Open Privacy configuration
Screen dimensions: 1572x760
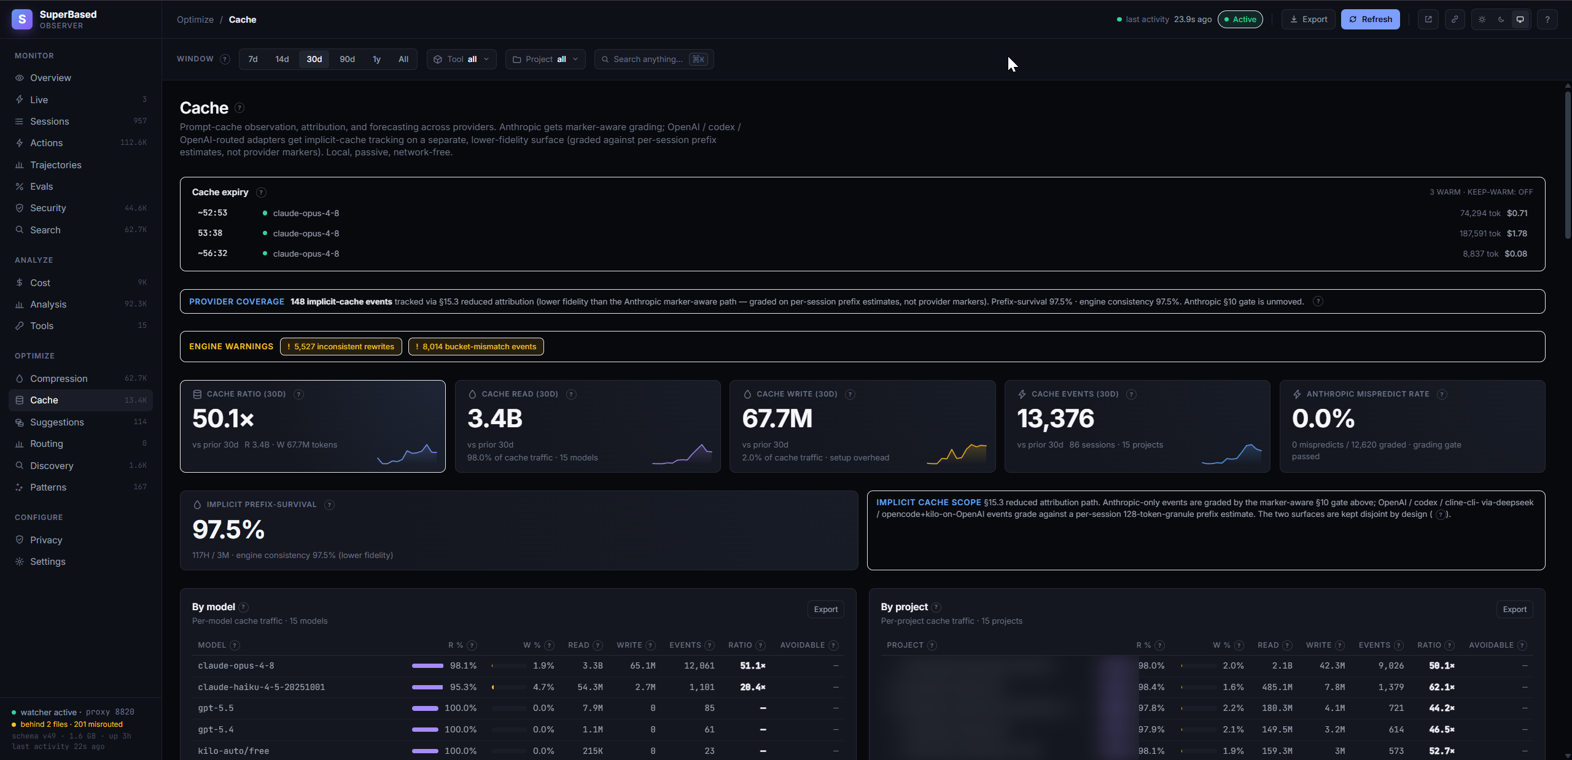[80, 540]
